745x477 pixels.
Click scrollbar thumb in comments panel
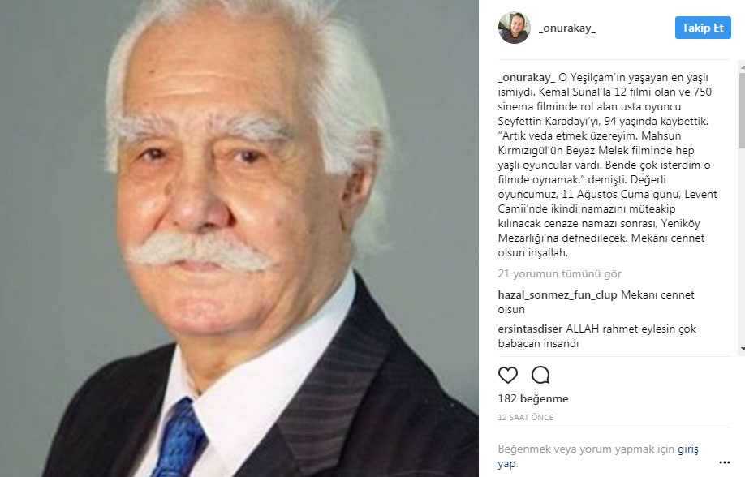[742, 110]
